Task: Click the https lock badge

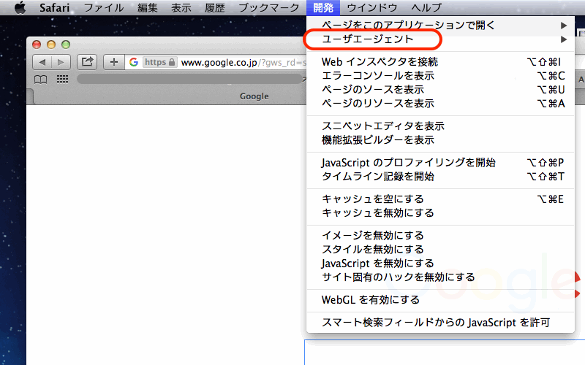Action: [x=160, y=62]
